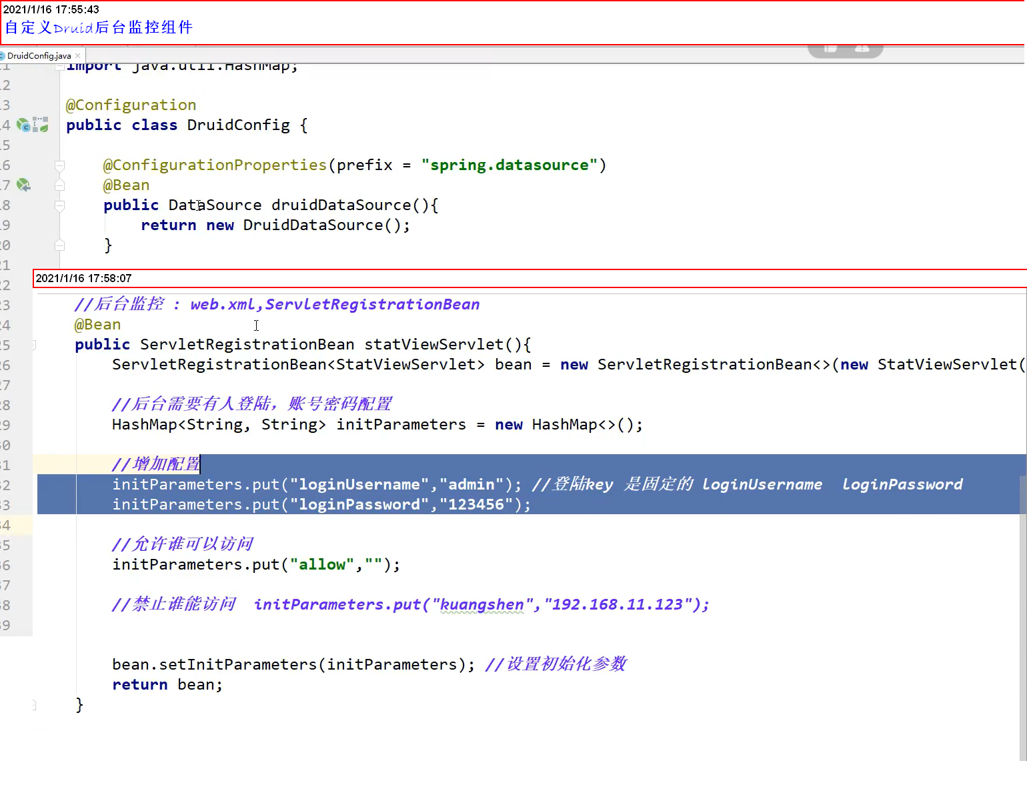Click Spring class gutter icon beside DruidConfig

23,125
